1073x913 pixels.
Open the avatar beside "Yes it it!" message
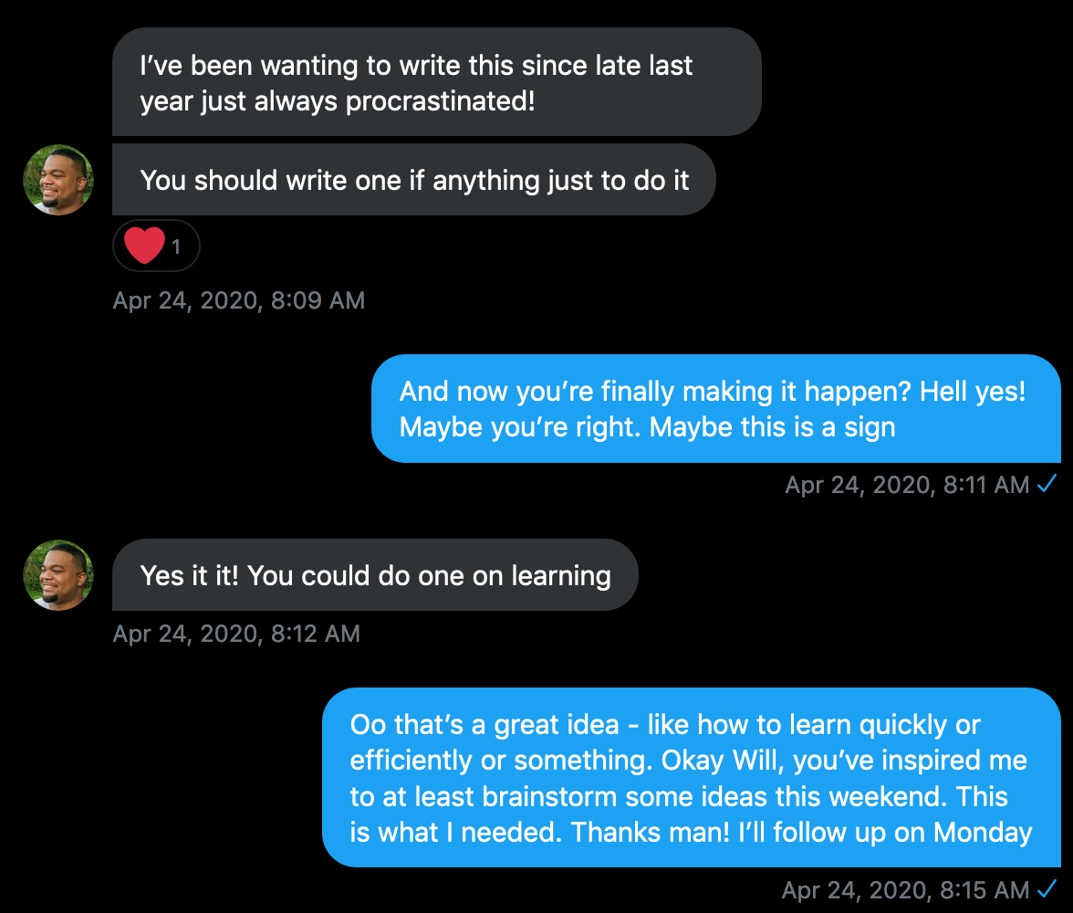[58, 575]
